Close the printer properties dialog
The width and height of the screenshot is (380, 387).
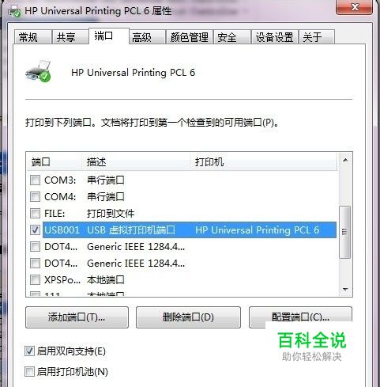[x=355, y=7]
